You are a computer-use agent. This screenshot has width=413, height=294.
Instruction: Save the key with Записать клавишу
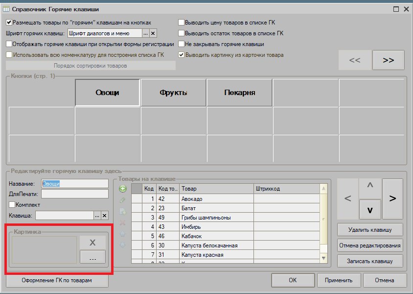370,261
